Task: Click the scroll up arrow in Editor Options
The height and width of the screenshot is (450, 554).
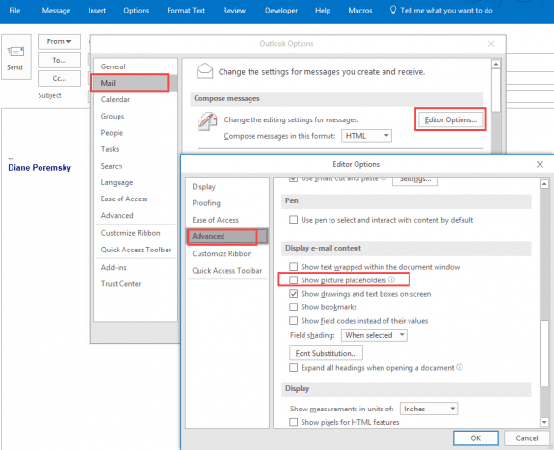Action: pos(544,184)
